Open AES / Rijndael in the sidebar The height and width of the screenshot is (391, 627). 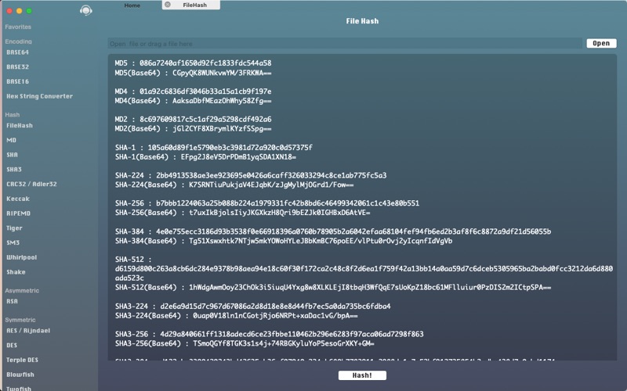pyautogui.click(x=28, y=331)
